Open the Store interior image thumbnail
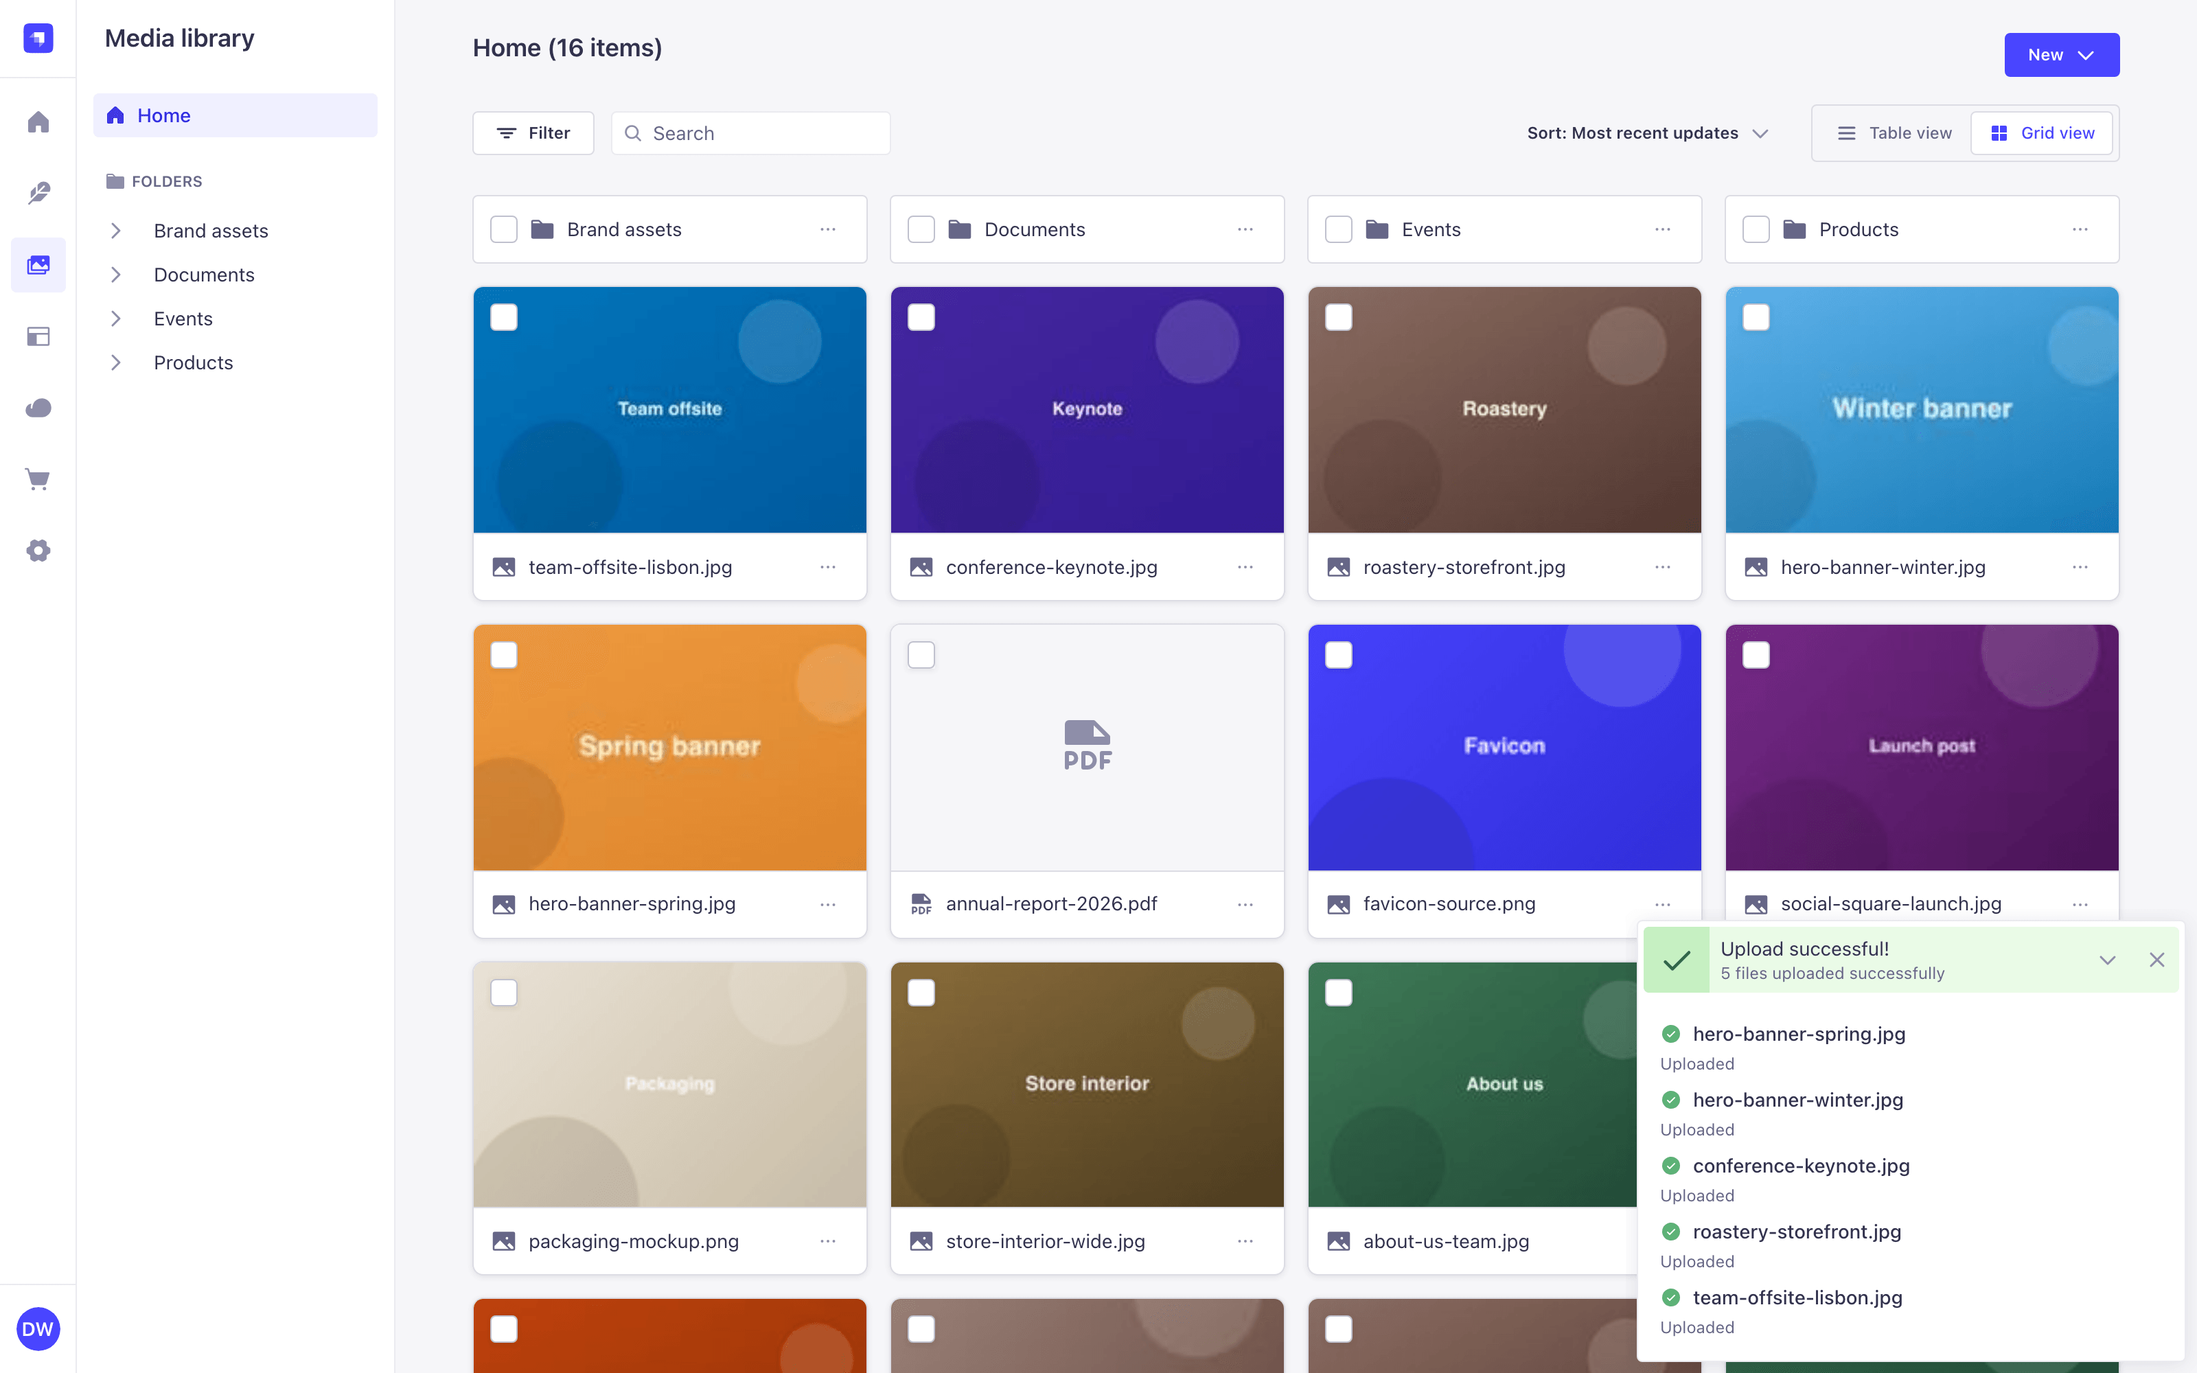This screenshot has height=1373, width=2197. [x=1088, y=1084]
